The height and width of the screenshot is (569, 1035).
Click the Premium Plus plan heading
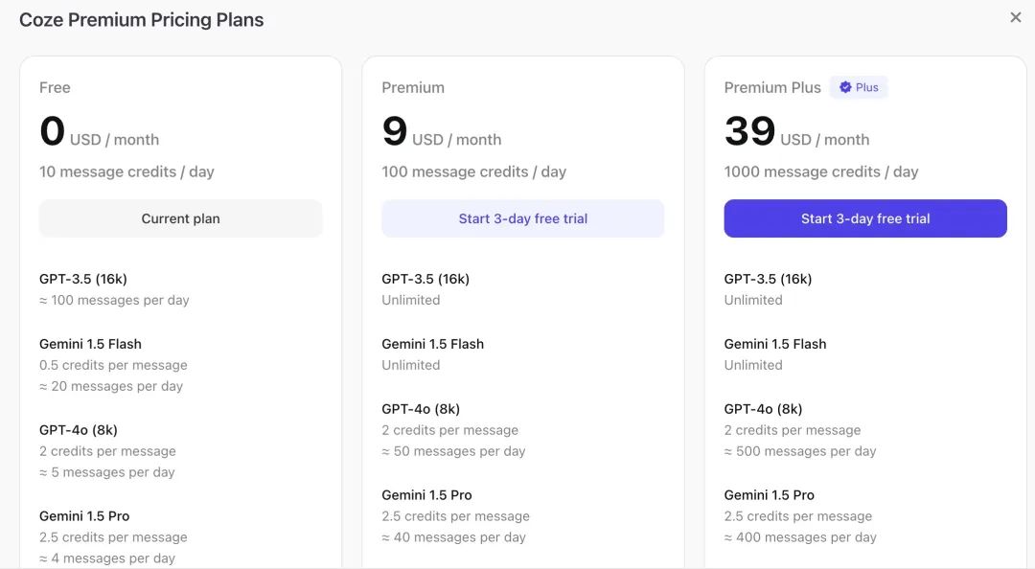coord(772,87)
